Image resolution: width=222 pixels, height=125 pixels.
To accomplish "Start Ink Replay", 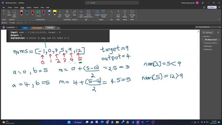I will point(125,14).
